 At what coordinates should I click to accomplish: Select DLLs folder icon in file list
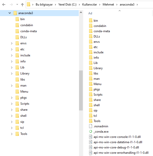click(x=91, y=36)
